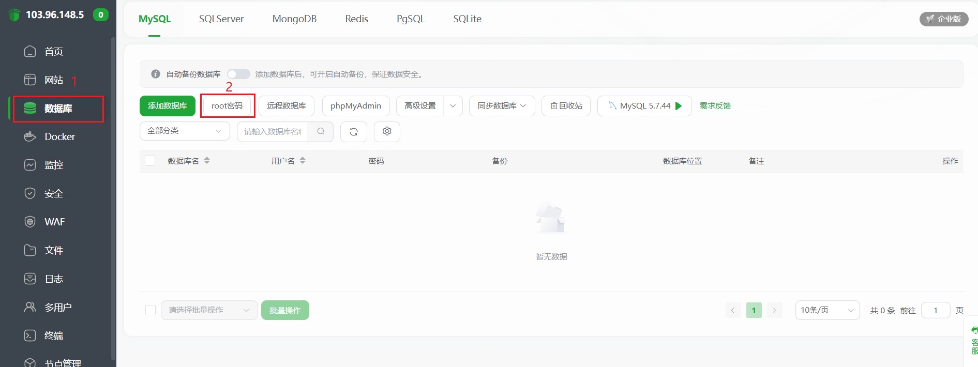The height and width of the screenshot is (367, 978).
Task: Click the root密码 button
Action: pos(227,106)
